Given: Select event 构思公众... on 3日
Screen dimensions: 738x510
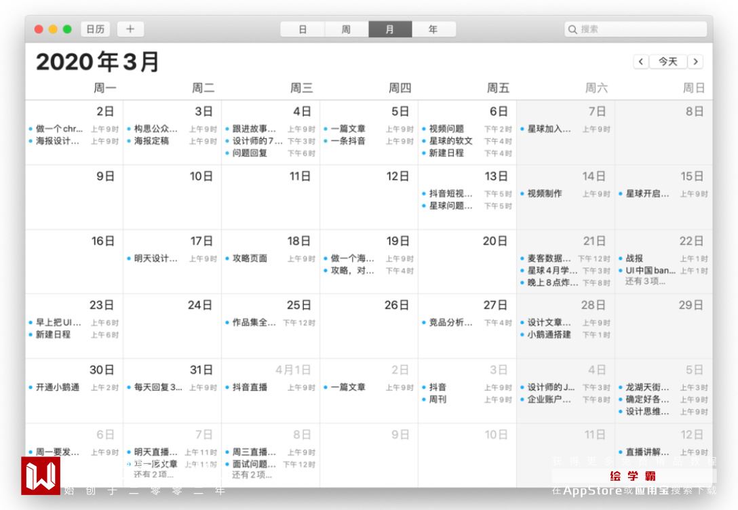Looking at the screenshot, I should click(x=172, y=128).
